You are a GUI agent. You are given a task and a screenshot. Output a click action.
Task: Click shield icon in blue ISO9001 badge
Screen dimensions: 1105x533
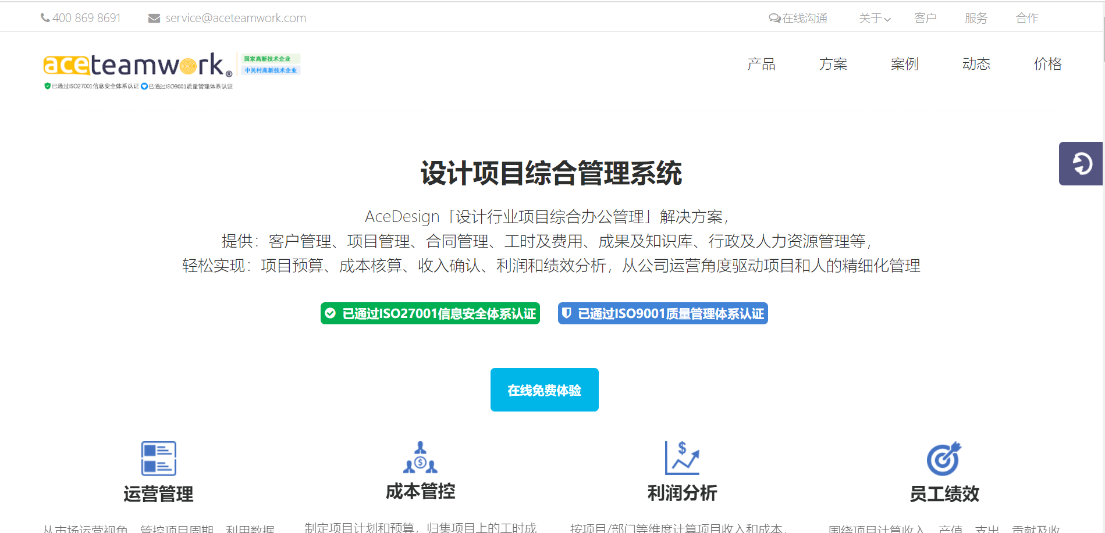tap(567, 313)
